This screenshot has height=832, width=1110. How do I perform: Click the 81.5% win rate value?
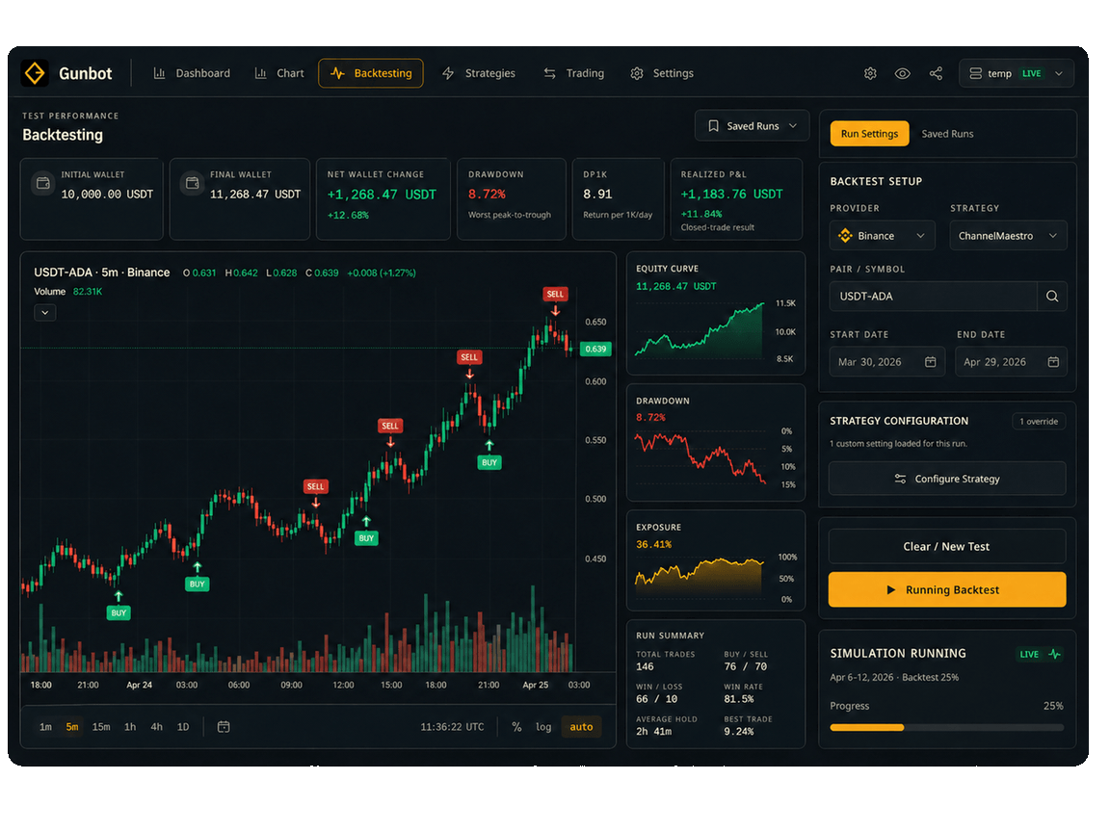(x=738, y=699)
